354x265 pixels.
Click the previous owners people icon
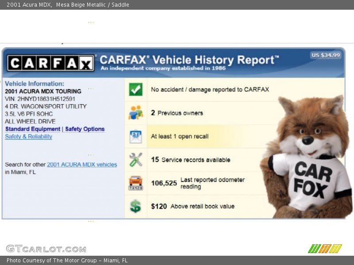point(135,113)
